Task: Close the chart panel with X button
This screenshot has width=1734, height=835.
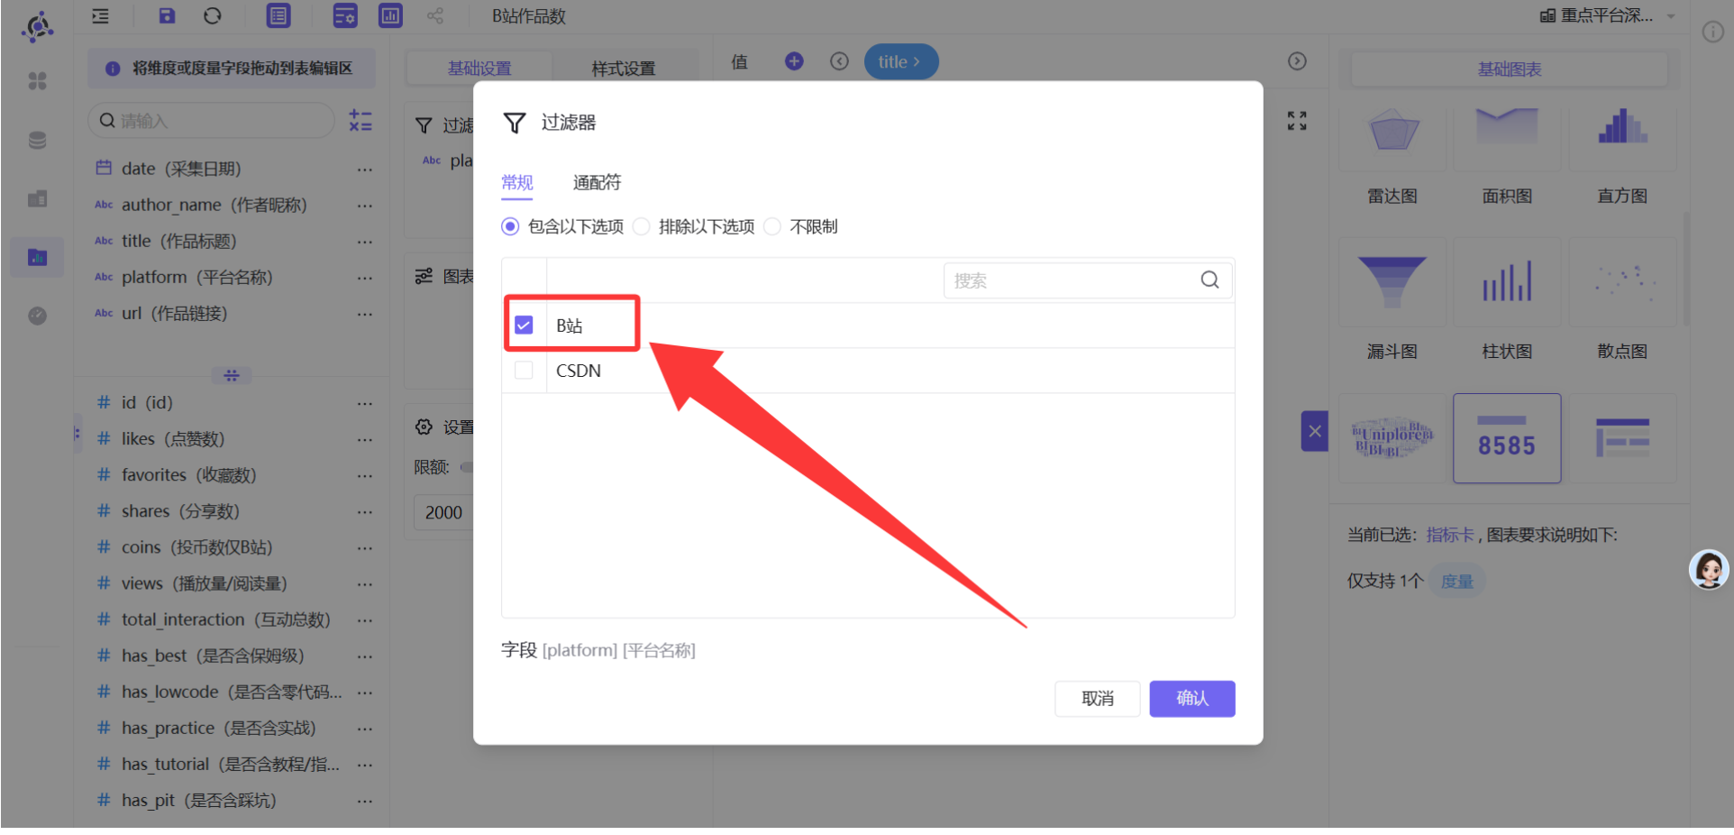Action: [x=1315, y=431]
